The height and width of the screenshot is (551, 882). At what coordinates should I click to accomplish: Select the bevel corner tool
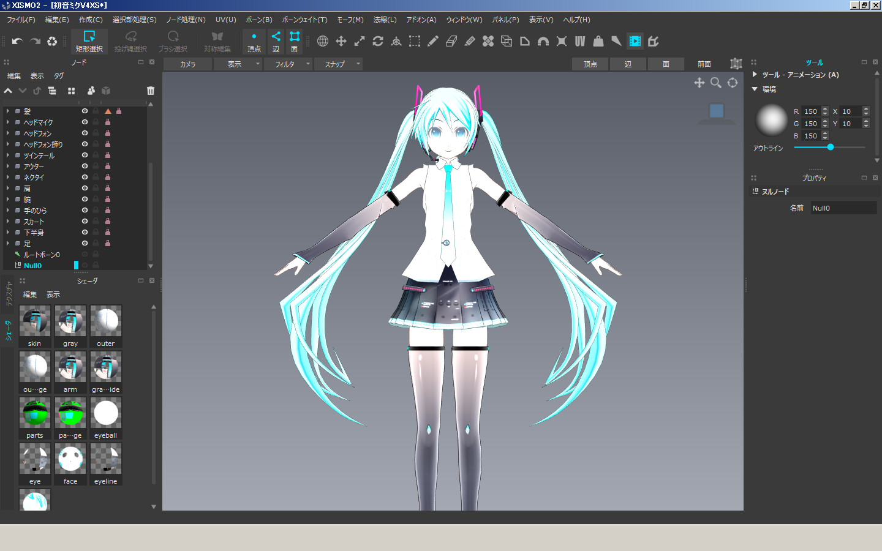tap(525, 41)
